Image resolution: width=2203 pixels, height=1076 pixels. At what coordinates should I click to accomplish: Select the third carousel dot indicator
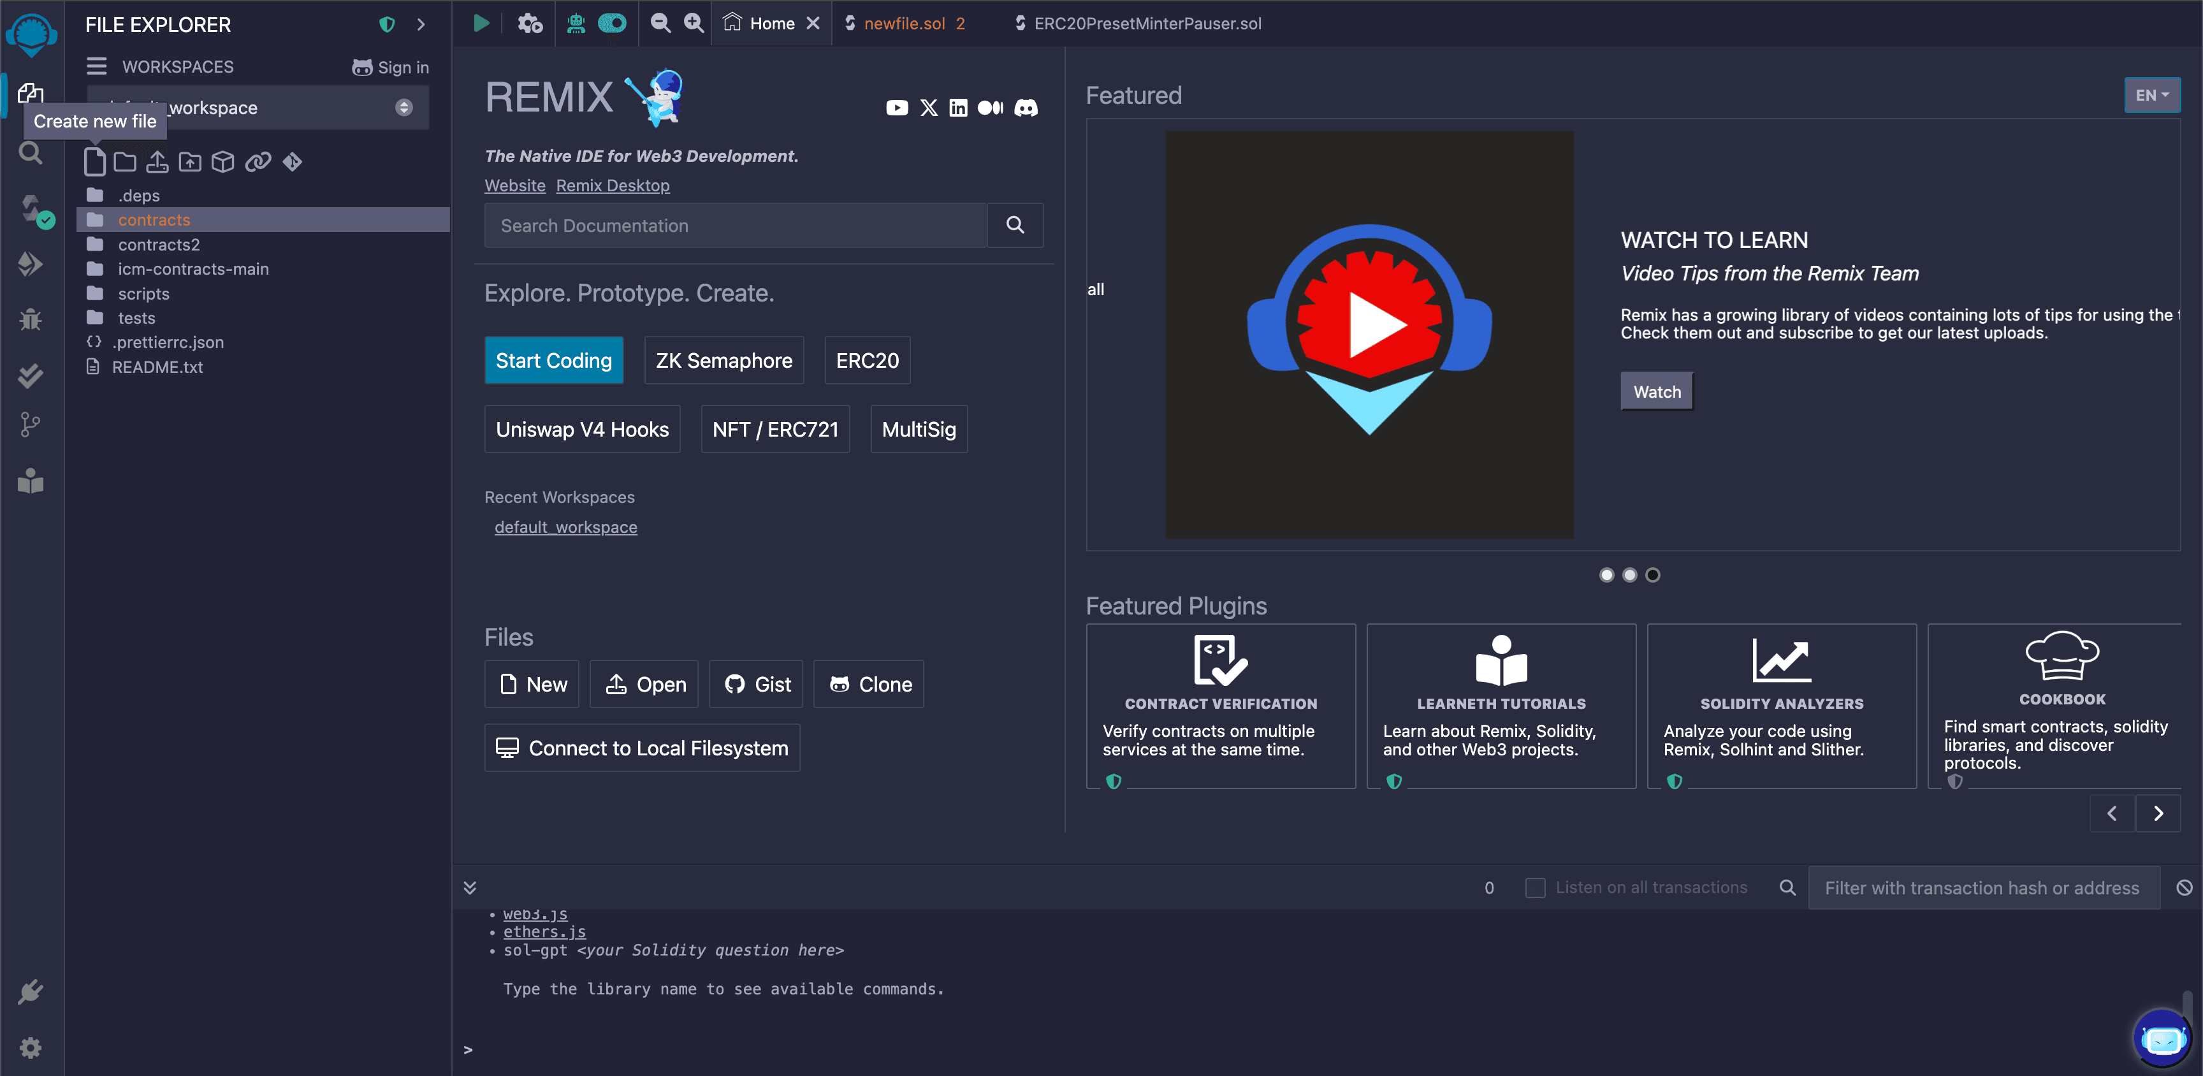point(1652,575)
